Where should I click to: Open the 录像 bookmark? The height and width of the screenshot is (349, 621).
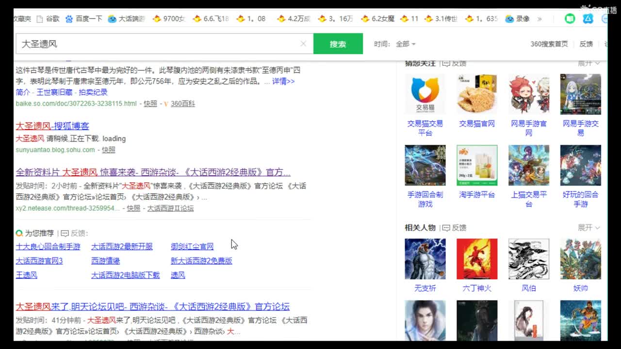pyautogui.click(x=518, y=19)
